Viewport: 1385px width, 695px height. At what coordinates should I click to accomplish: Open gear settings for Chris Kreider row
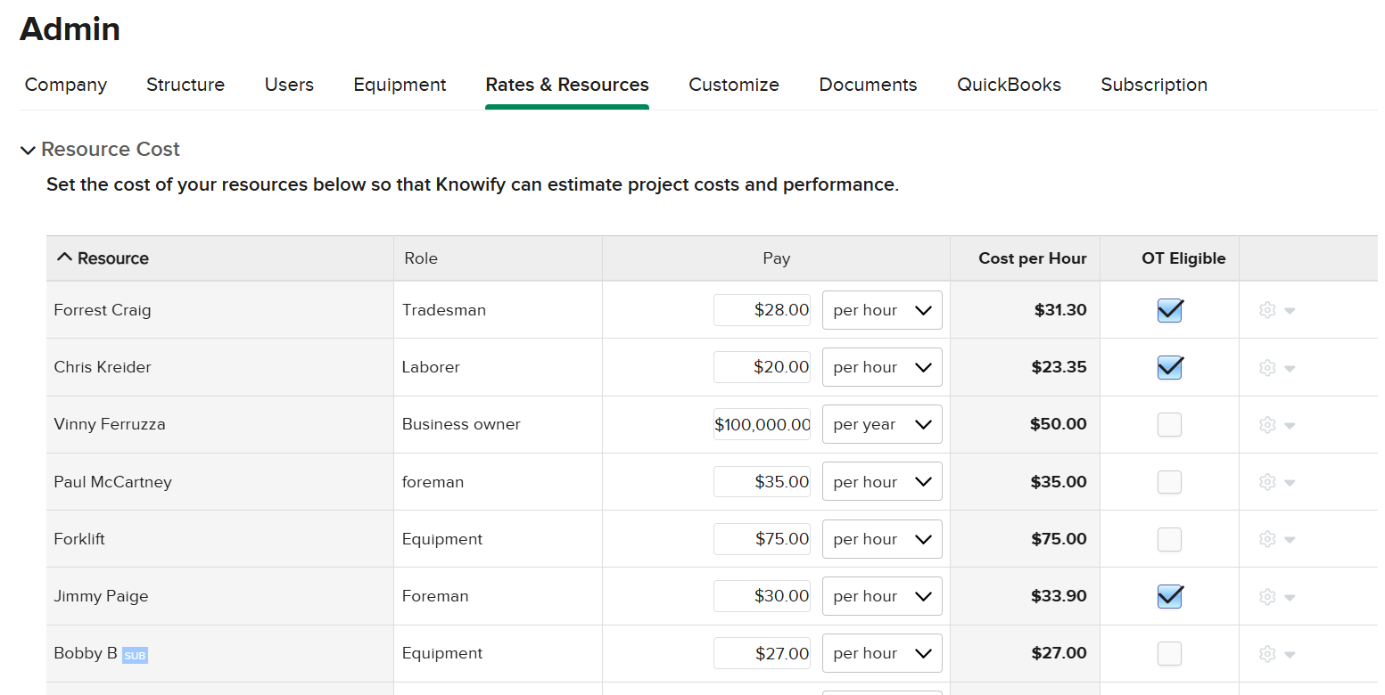pyautogui.click(x=1275, y=367)
